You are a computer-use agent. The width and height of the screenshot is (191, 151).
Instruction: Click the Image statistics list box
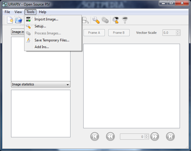[41, 114]
